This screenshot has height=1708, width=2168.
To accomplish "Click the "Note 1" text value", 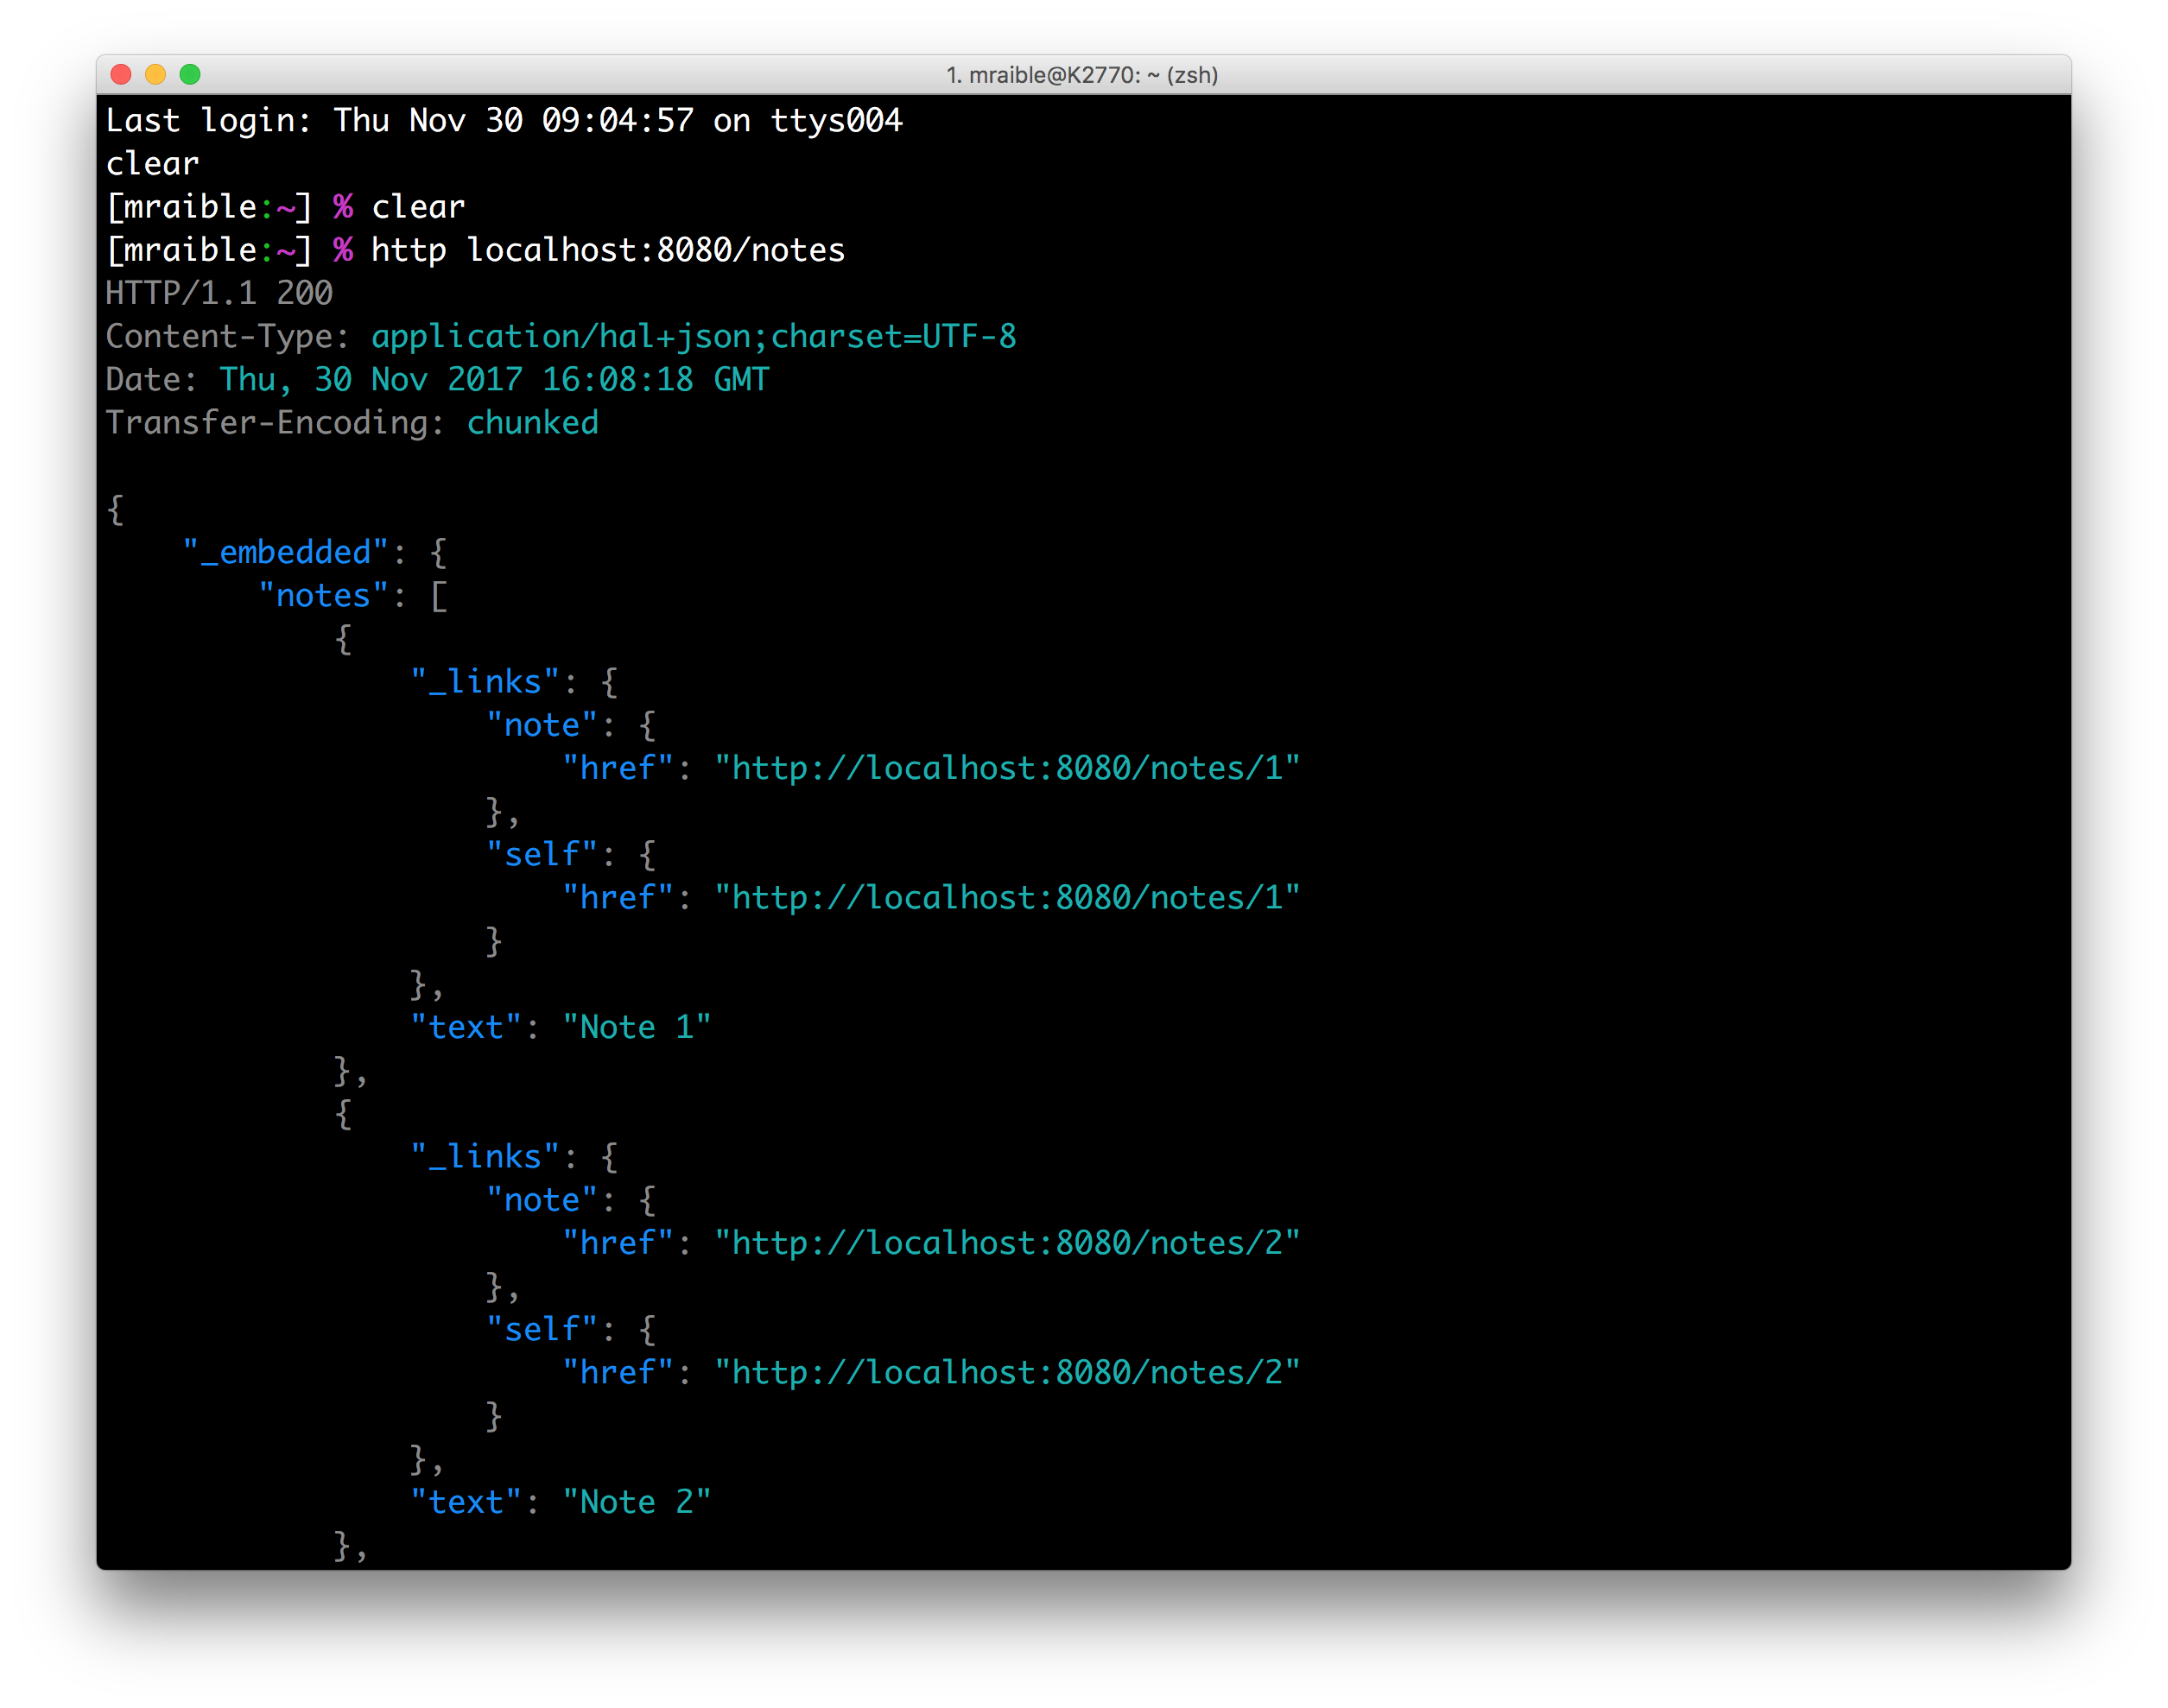I will 636,1028.
